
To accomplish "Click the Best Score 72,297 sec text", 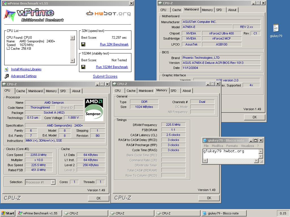I will pyautogui.click(x=119, y=38).
